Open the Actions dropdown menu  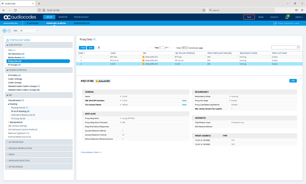tap(274, 17)
